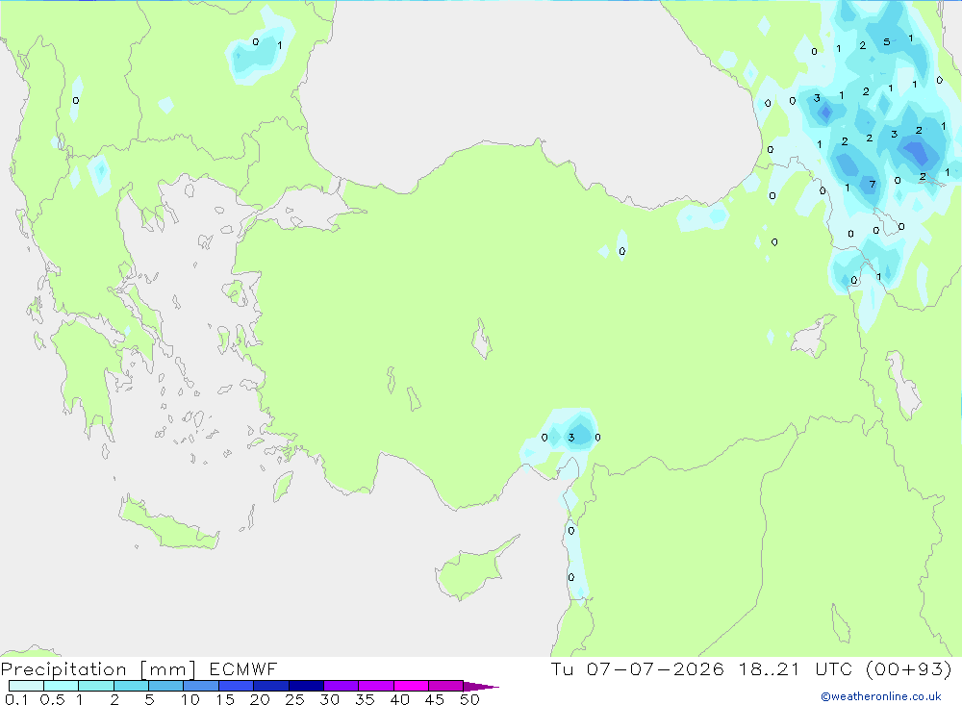Click the '0.1' legend scale label
Viewport: 962px width, 705px height.
16,699
